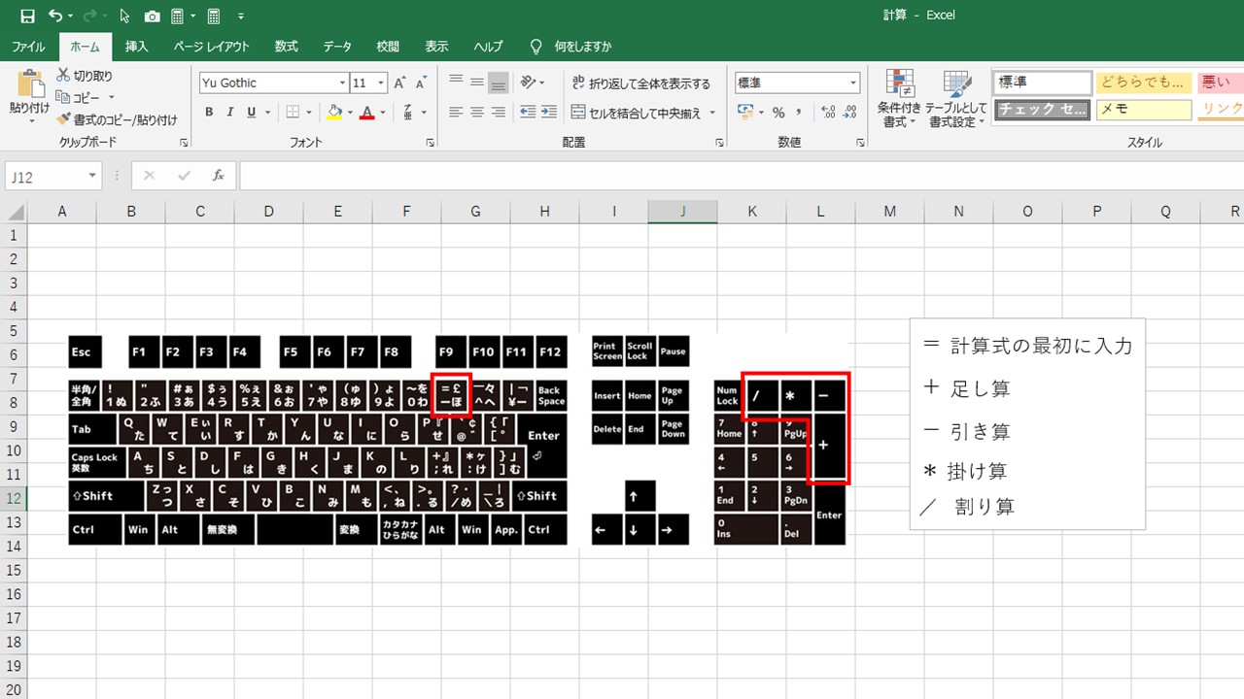Toggle middle align for cell content

click(476, 83)
